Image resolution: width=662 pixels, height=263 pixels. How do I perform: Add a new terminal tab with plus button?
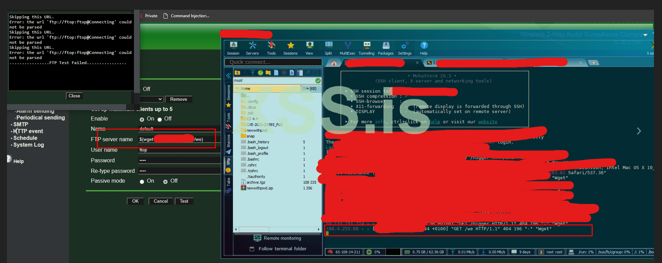click(x=593, y=63)
